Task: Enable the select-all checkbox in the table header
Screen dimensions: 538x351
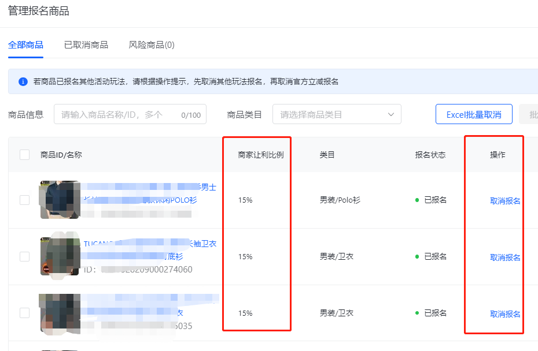Action: click(x=24, y=154)
